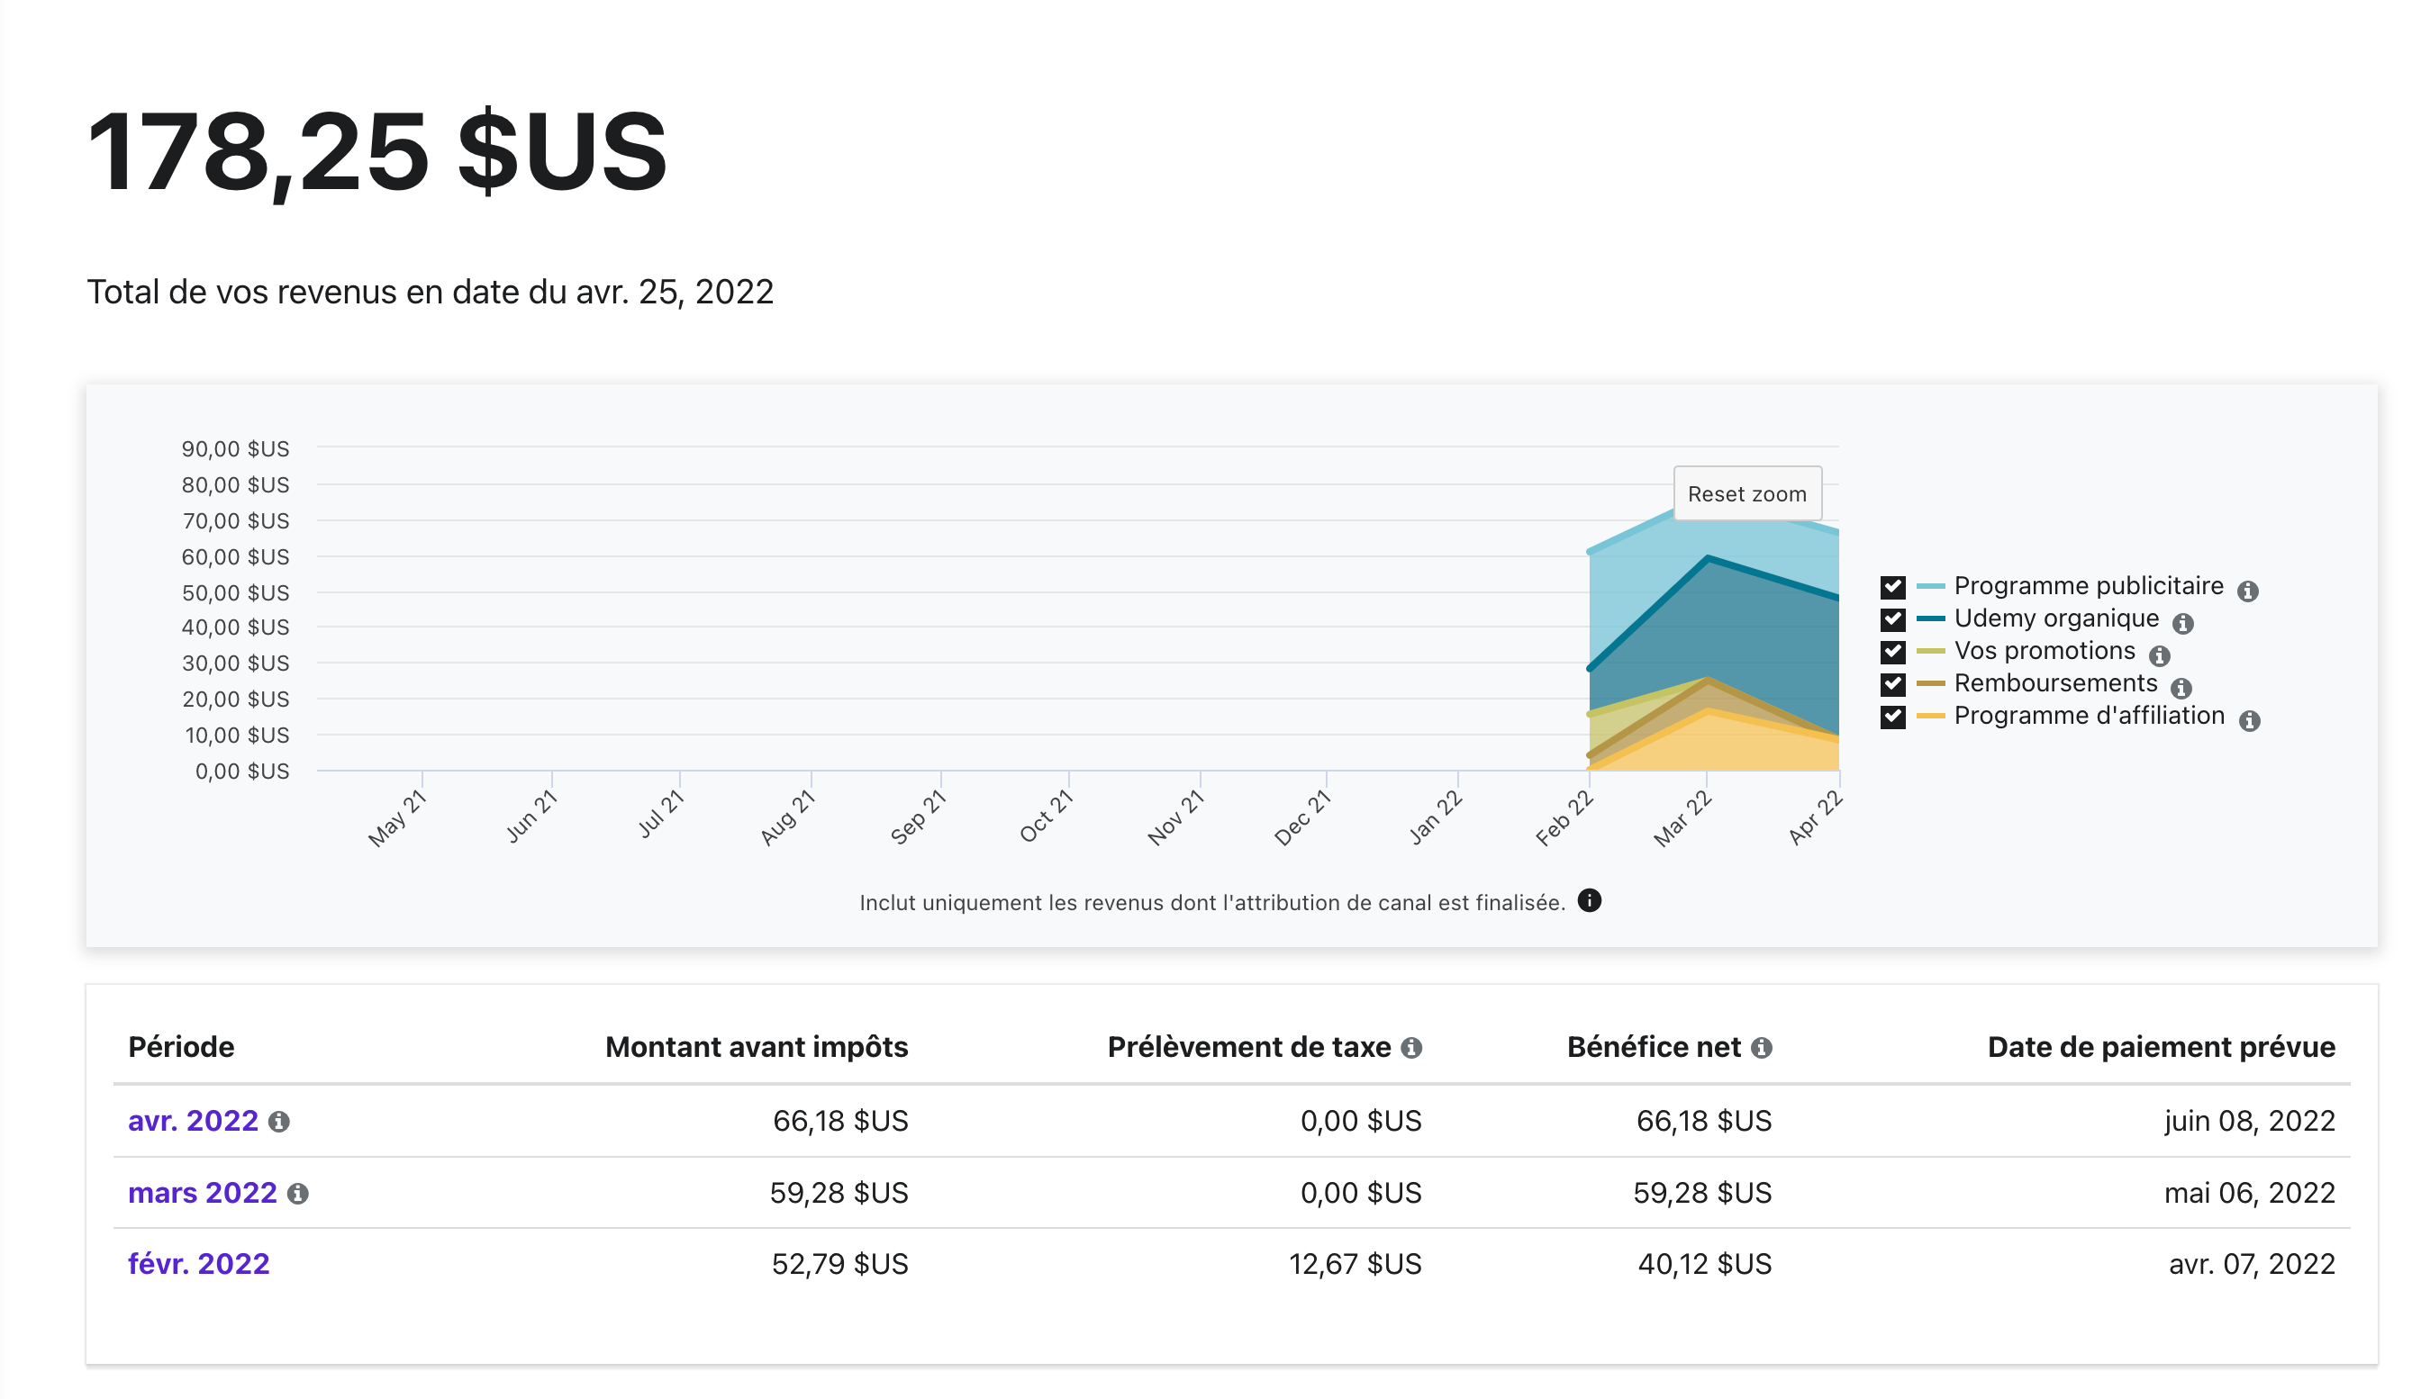Click the Mar 22 peak on chart
2421x1399 pixels.
(1707, 558)
